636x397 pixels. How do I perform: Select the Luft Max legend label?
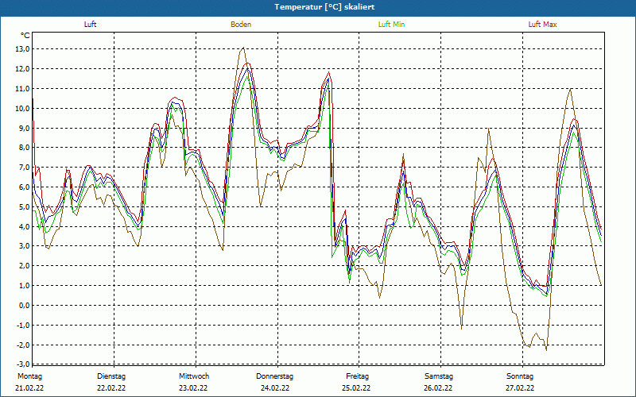pos(543,25)
